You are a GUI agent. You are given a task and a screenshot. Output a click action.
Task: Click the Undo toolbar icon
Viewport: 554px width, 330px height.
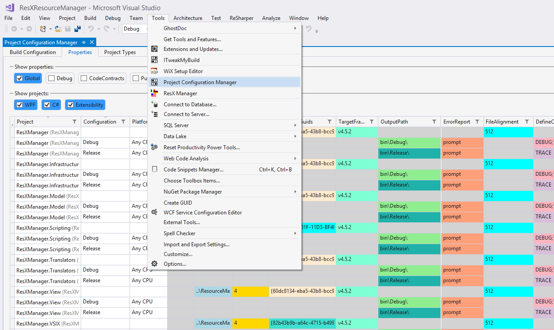(x=90, y=29)
